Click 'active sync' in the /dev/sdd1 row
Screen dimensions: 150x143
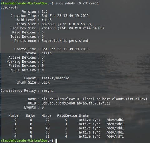click(90, 128)
